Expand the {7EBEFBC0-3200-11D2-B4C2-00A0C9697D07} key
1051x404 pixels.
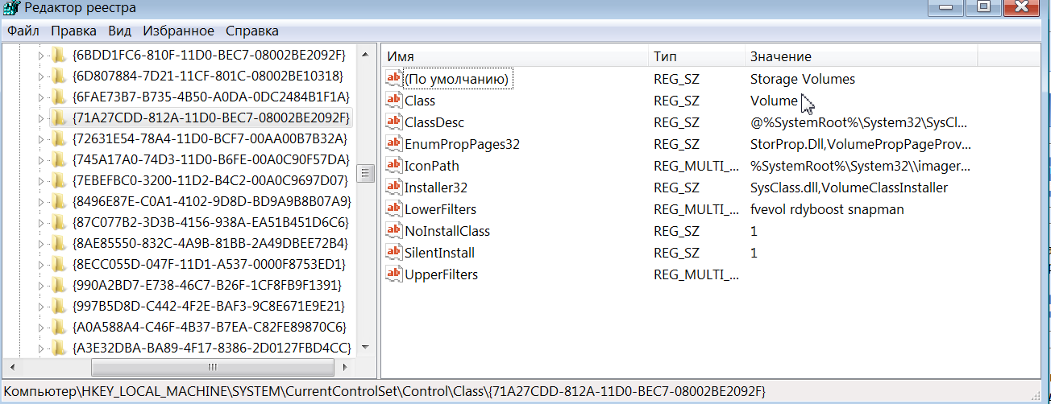pos(42,180)
